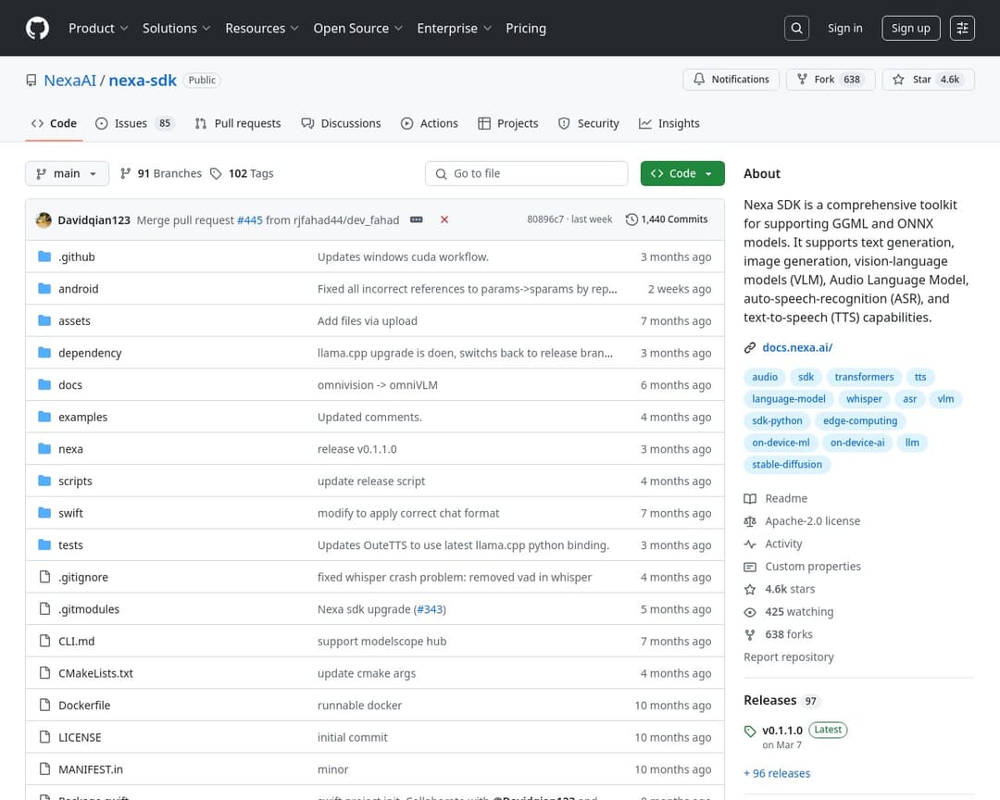Viewport: 1000px width, 800px height.
Task: View the 1,440 Commits history
Action: [667, 219]
